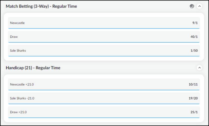The height and width of the screenshot is (126, 209).
Task: Click the 10/11 odds value
Action: pyautogui.click(x=194, y=84)
